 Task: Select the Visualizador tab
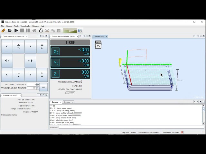pos(99,36)
